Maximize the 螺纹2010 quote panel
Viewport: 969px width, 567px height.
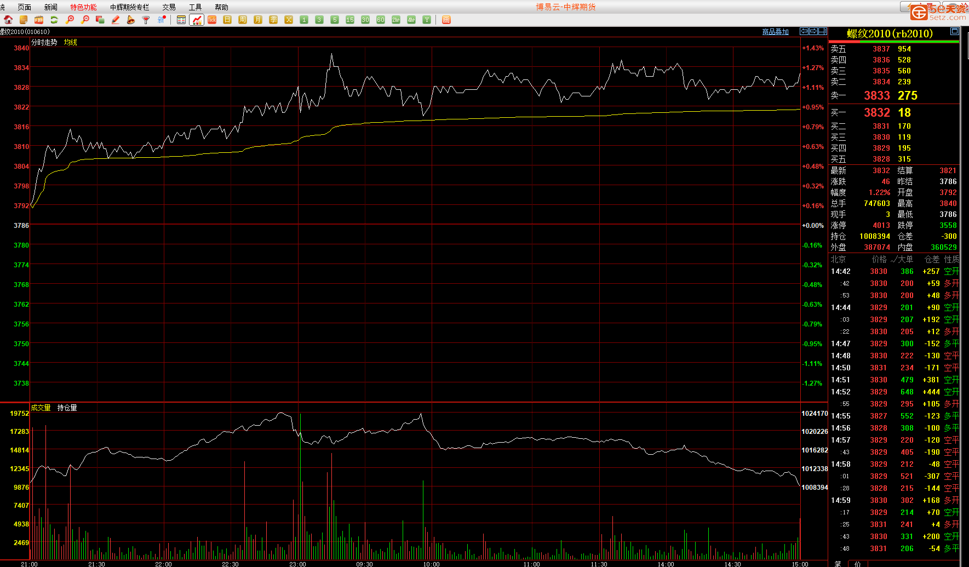954,31
